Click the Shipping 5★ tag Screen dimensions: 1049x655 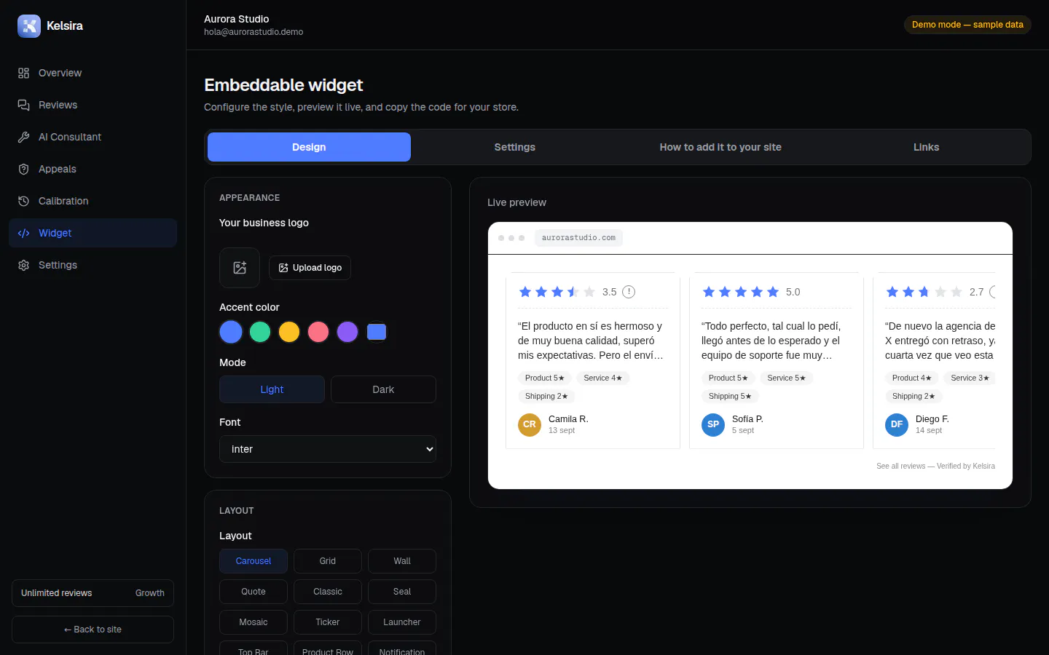point(730,396)
